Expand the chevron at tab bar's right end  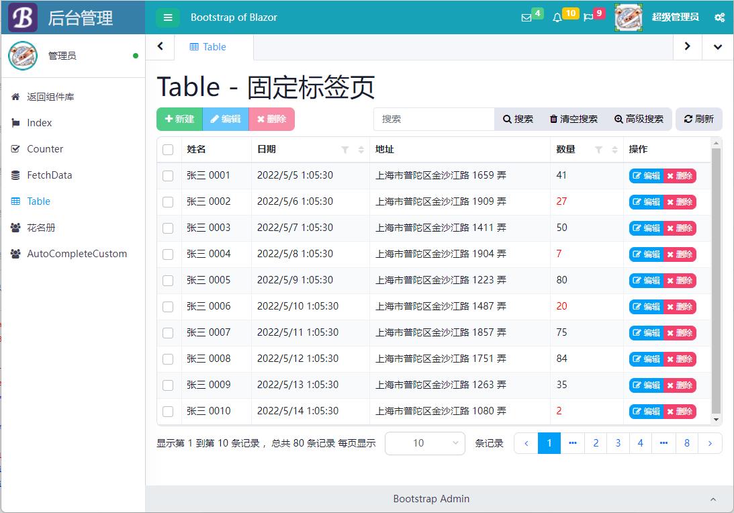(x=719, y=47)
